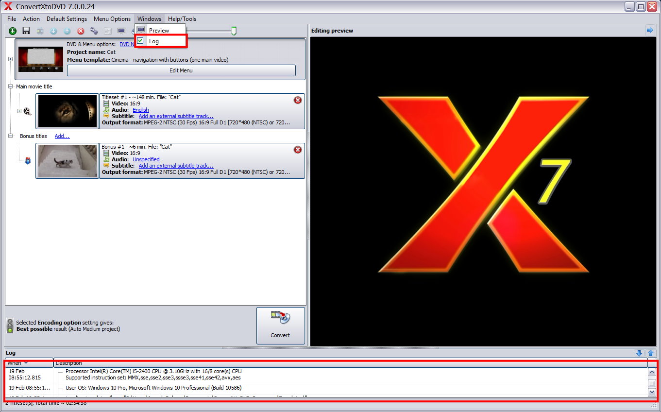Select the Bonus #1 cat video thumbnail

click(68, 161)
